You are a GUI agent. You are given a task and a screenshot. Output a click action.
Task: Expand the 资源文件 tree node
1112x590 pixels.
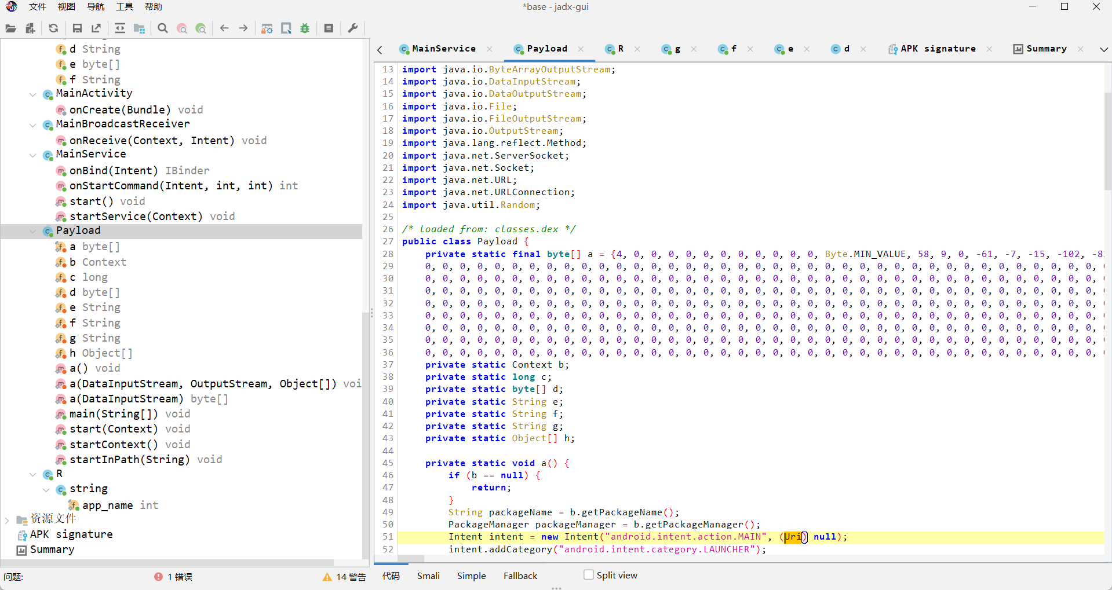(7, 520)
